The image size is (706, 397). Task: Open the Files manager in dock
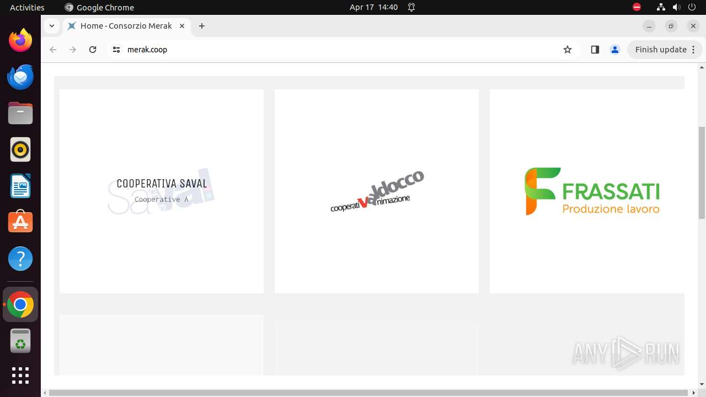click(20, 113)
